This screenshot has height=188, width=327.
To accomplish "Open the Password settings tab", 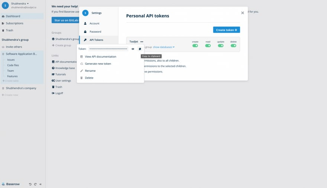I will 98,32.
